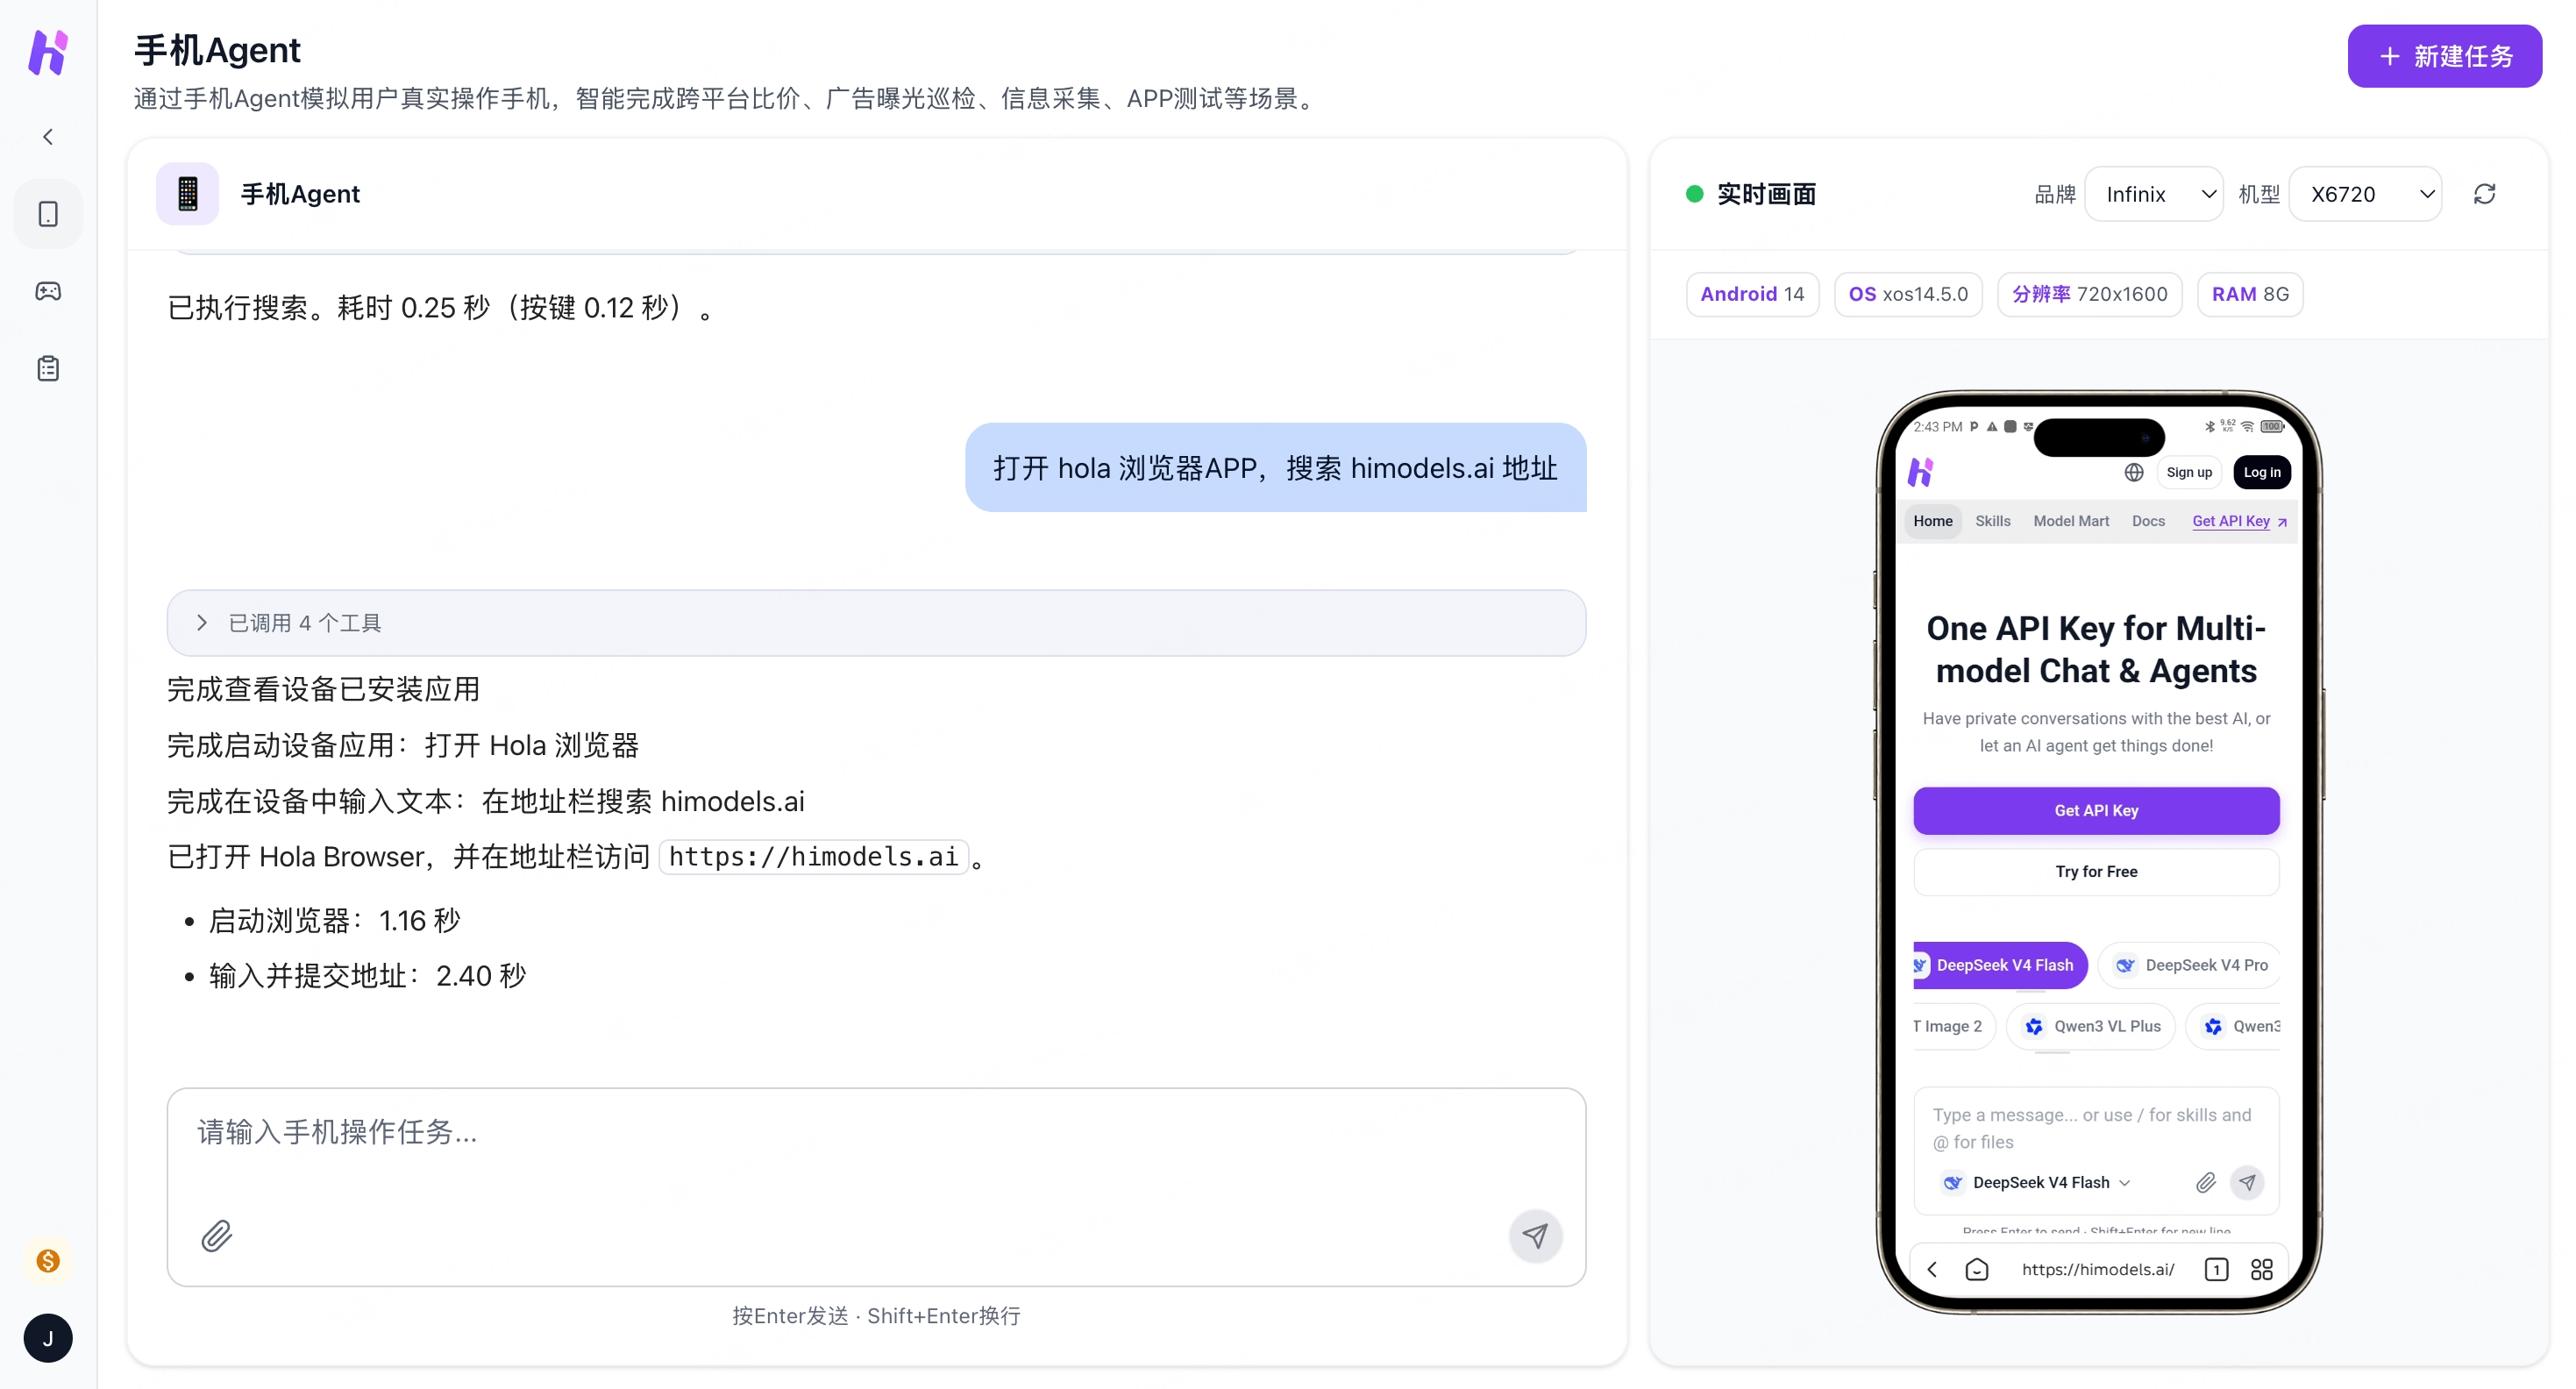Click the 新建任务 button
This screenshot has width=2576, height=1389.
(2444, 56)
